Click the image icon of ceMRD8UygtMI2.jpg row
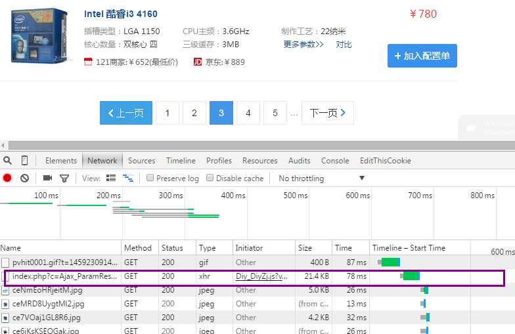Viewport: 515px width, 334px height. 5,304
